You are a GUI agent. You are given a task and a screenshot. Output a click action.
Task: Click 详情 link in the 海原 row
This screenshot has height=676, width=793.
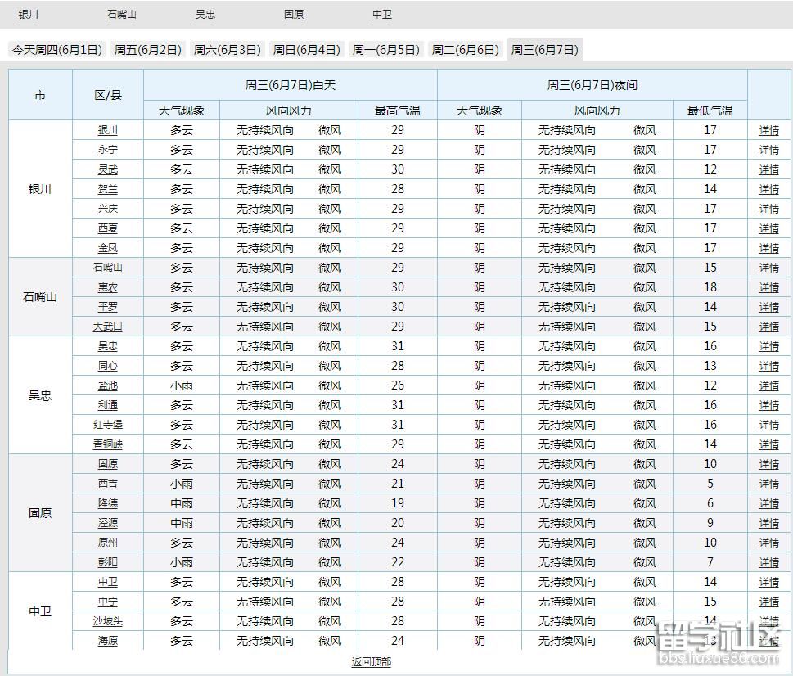771,641
